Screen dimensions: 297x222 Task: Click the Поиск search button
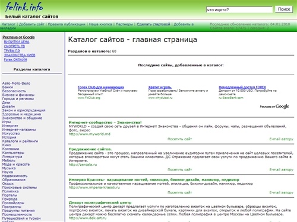[x=284, y=9]
